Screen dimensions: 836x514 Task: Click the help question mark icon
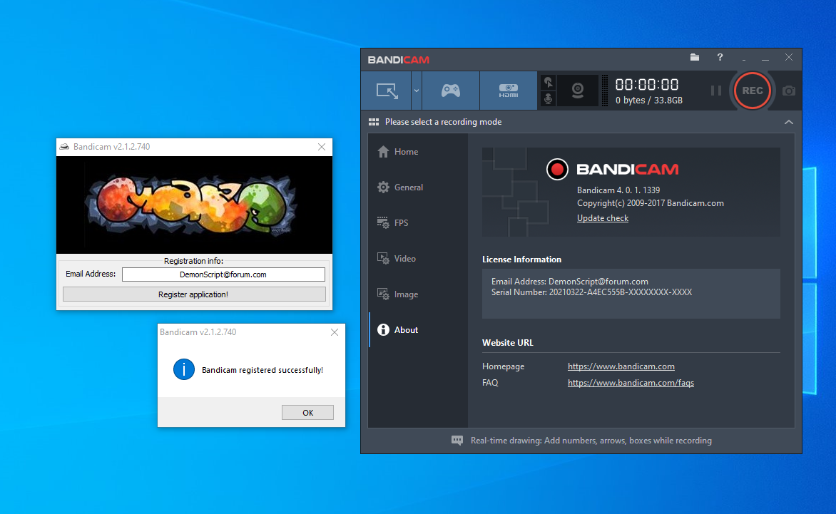click(720, 58)
